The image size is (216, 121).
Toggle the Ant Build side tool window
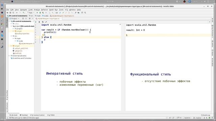point(212,62)
